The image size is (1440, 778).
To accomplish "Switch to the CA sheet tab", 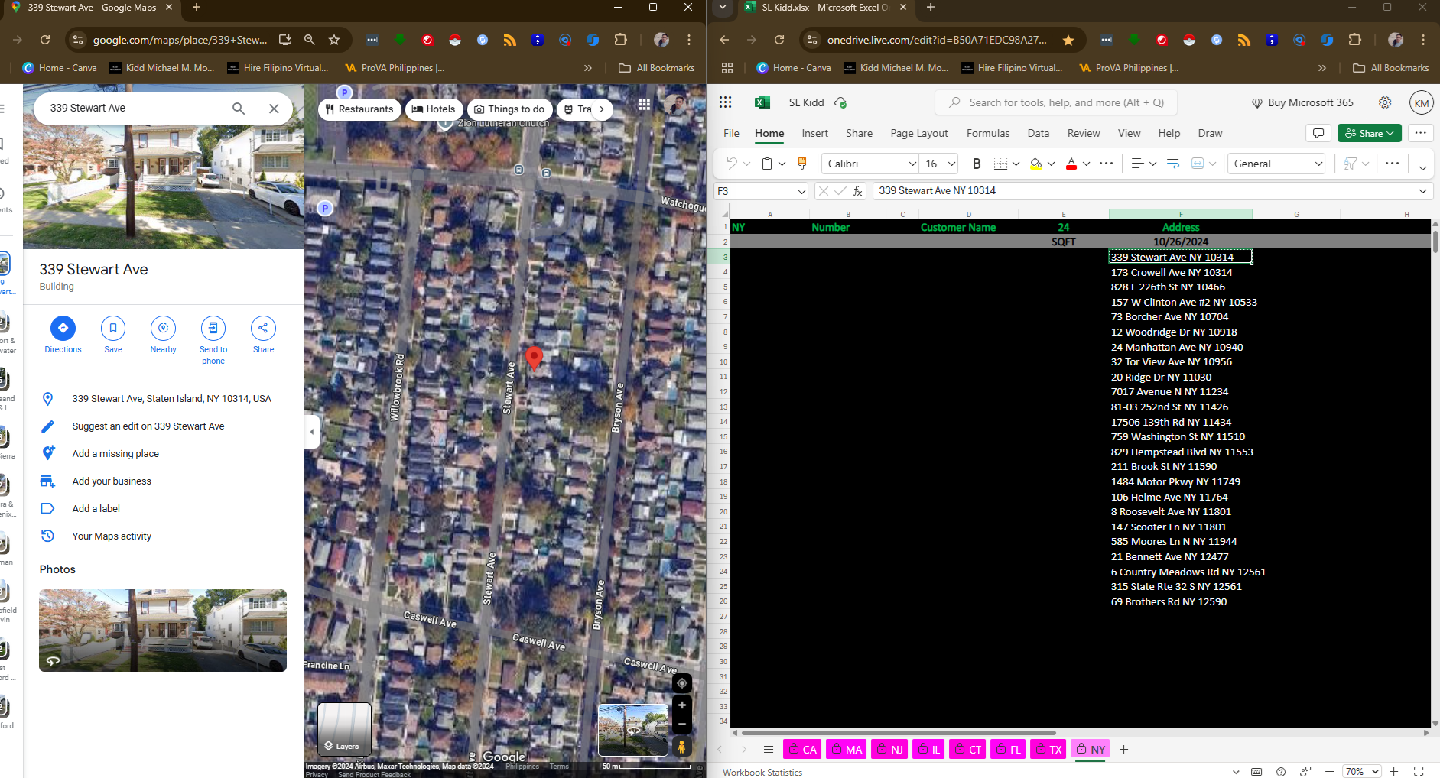I will click(x=802, y=749).
